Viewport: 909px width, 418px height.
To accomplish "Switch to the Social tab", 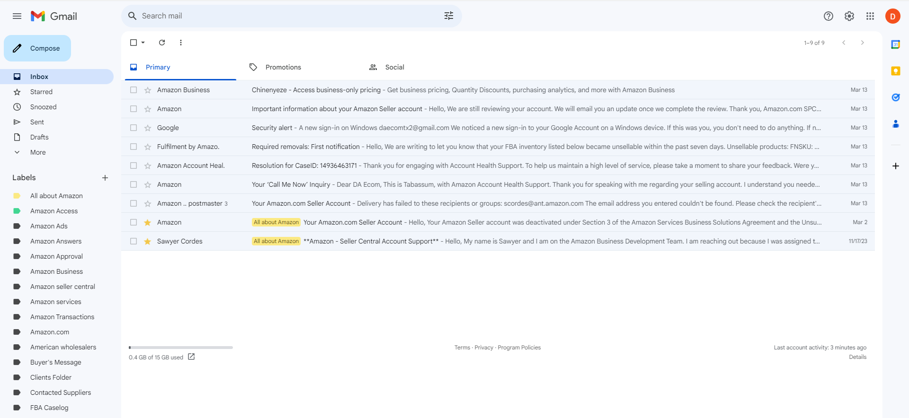I will [420, 67].
